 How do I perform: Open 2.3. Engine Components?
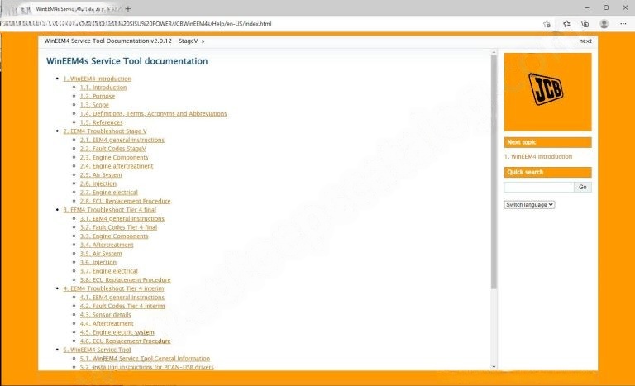pos(114,157)
